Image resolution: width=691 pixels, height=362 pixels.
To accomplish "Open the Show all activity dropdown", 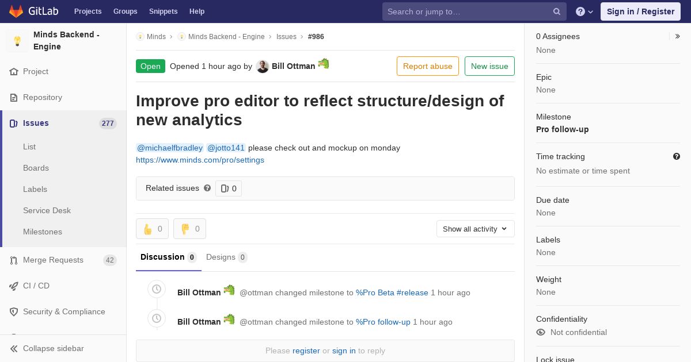I will (476, 229).
